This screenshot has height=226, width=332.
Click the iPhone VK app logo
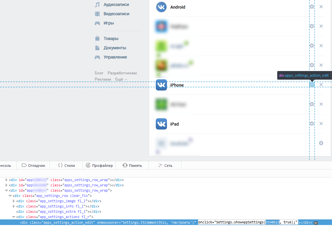click(x=161, y=85)
